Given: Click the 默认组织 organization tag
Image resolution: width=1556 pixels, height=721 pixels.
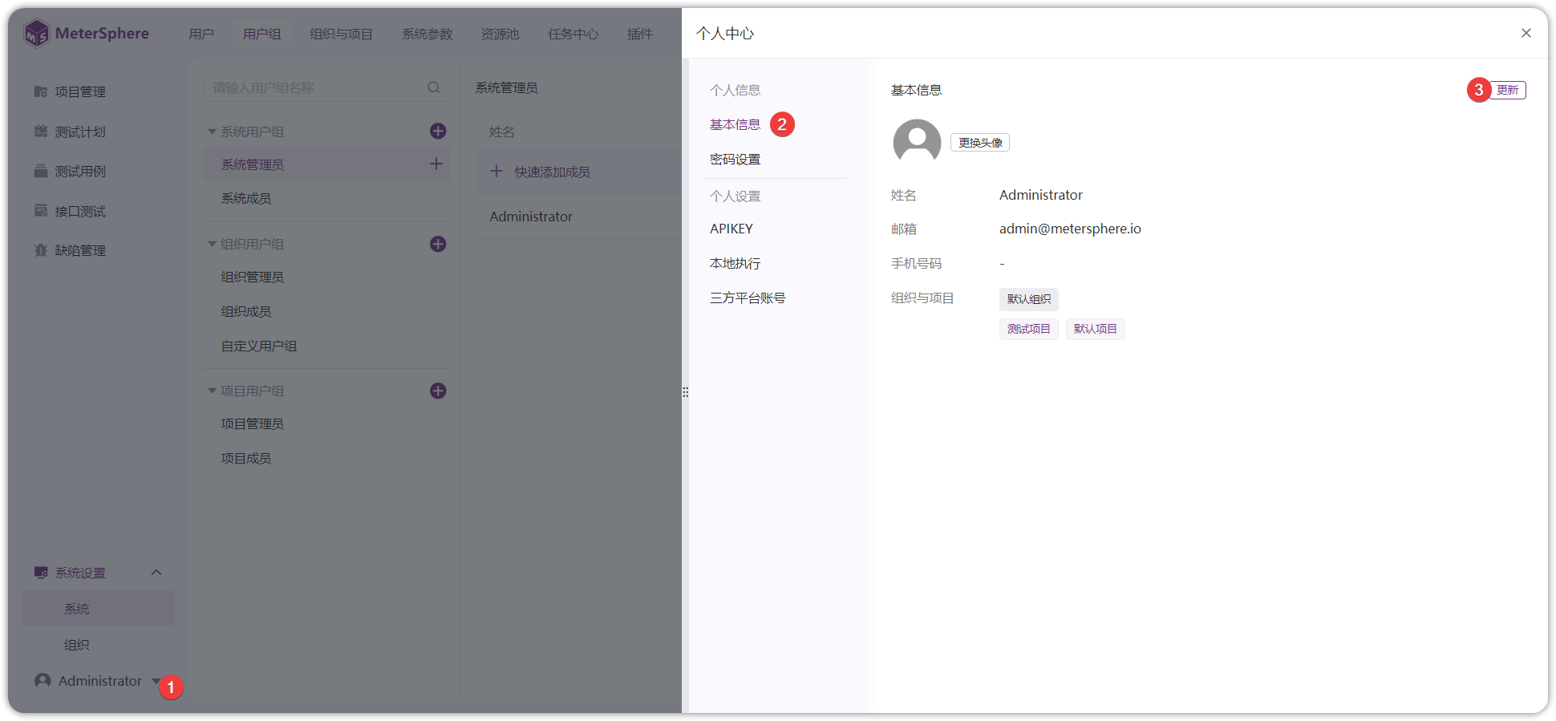Looking at the screenshot, I should (x=1029, y=299).
